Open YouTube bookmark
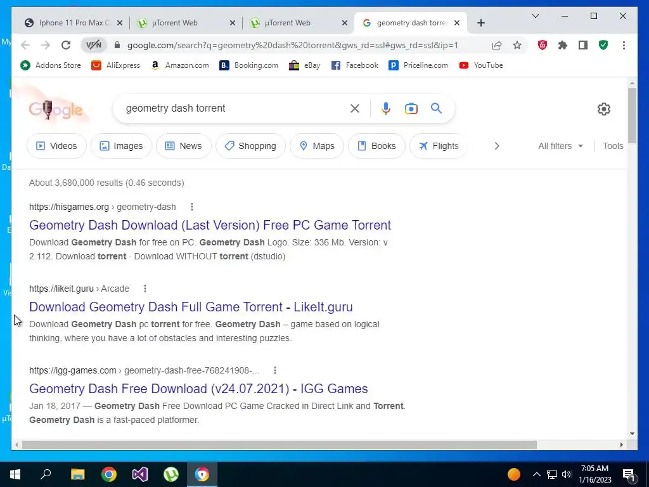 click(x=482, y=65)
